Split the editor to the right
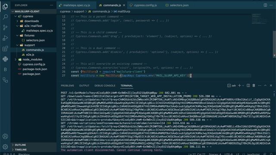Viewport: 276px width, 155px height. 265,5
